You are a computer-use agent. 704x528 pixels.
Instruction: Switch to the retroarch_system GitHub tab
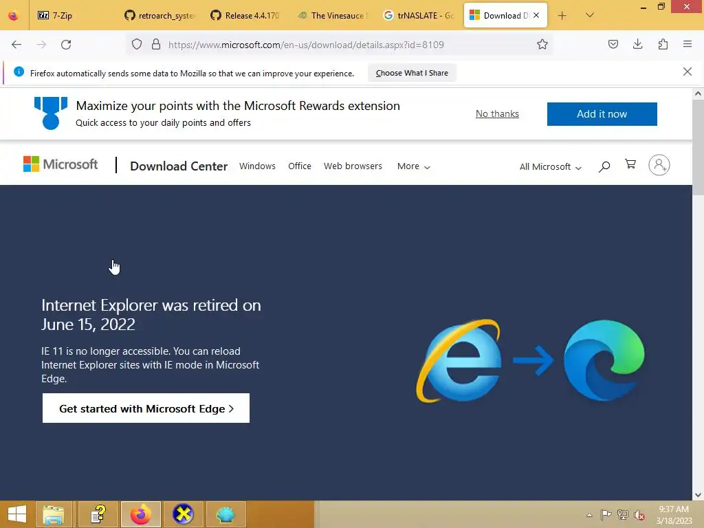pyautogui.click(x=159, y=15)
